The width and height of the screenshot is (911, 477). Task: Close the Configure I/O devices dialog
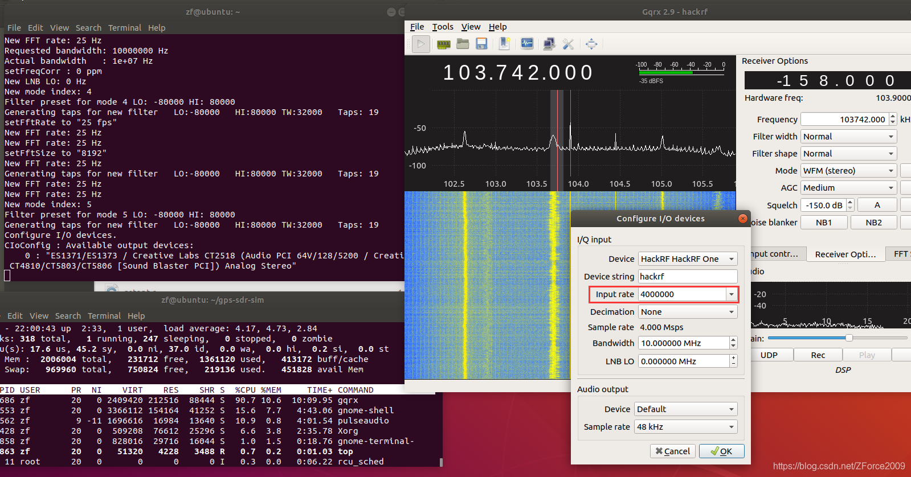[x=742, y=219]
